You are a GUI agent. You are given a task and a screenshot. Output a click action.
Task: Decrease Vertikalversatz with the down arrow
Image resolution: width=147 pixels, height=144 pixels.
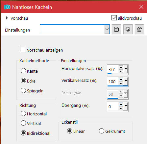(x=121, y=84)
